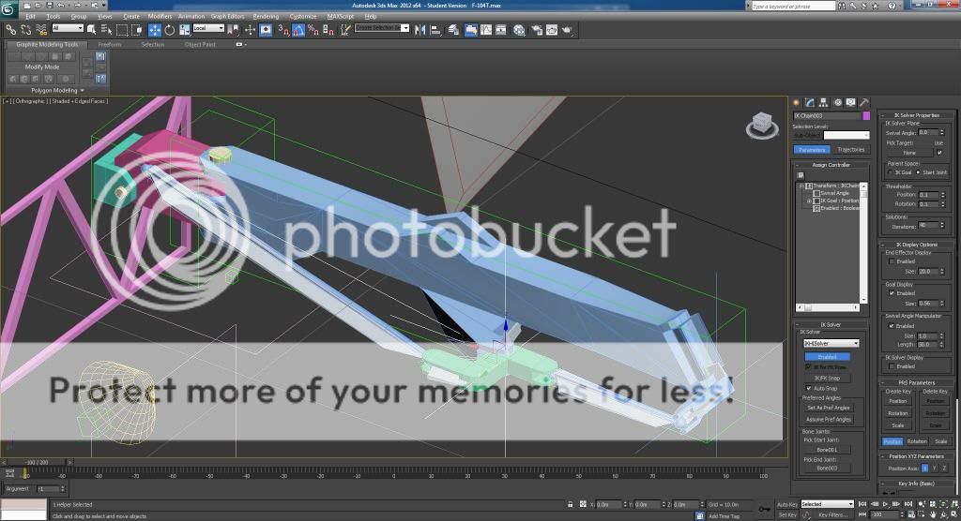
Task: Open the Rendering menu
Action: point(266,17)
